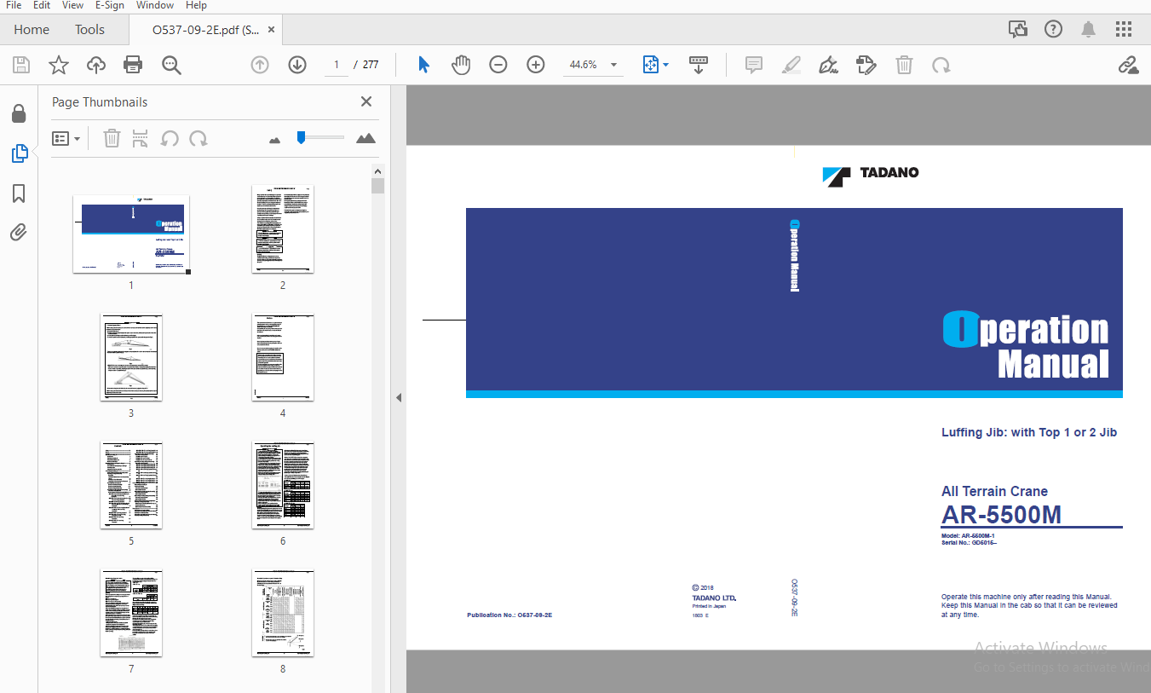Open the find text magnifier tool
This screenshot has height=693, width=1151.
(171, 65)
